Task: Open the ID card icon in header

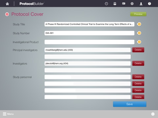Action: click(124, 4)
